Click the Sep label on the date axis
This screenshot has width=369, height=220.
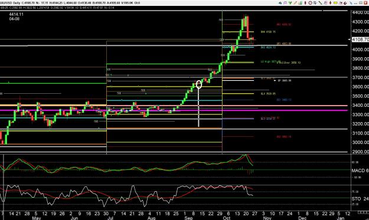(188, 218)
